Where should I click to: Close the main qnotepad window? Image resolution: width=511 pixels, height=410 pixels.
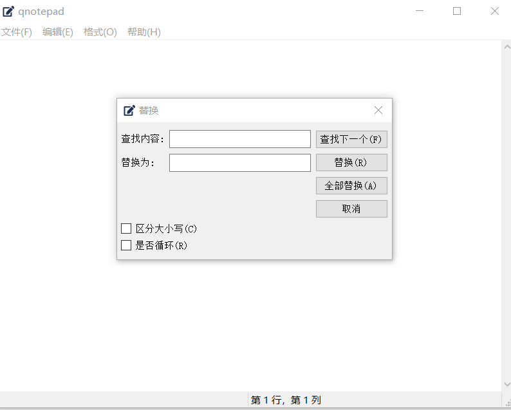click(x=494, y=11)
